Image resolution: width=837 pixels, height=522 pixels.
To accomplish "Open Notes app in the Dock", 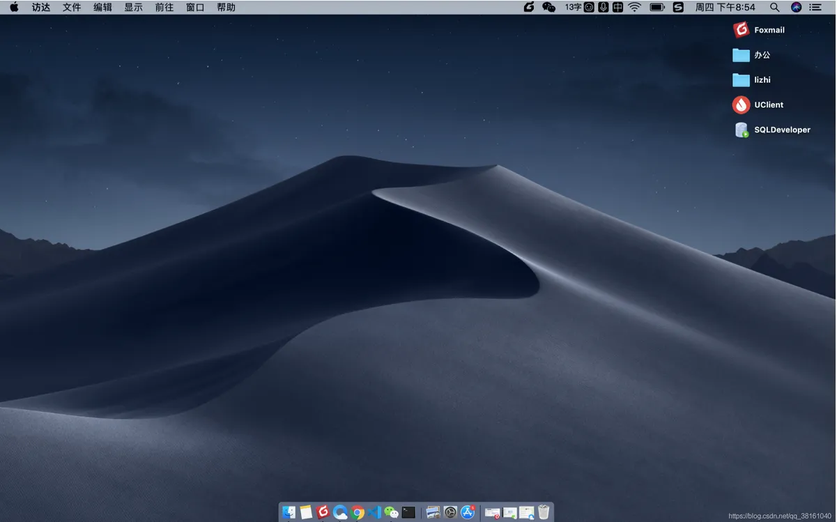I will click(x=306, y=512).
